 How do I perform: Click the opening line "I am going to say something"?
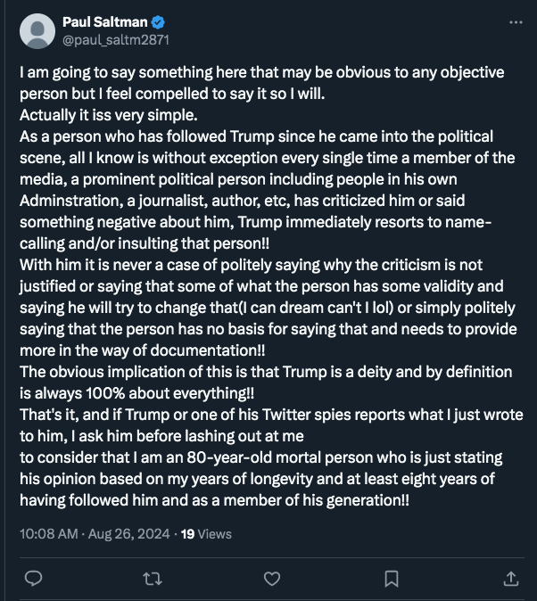(x=116, y=72)
